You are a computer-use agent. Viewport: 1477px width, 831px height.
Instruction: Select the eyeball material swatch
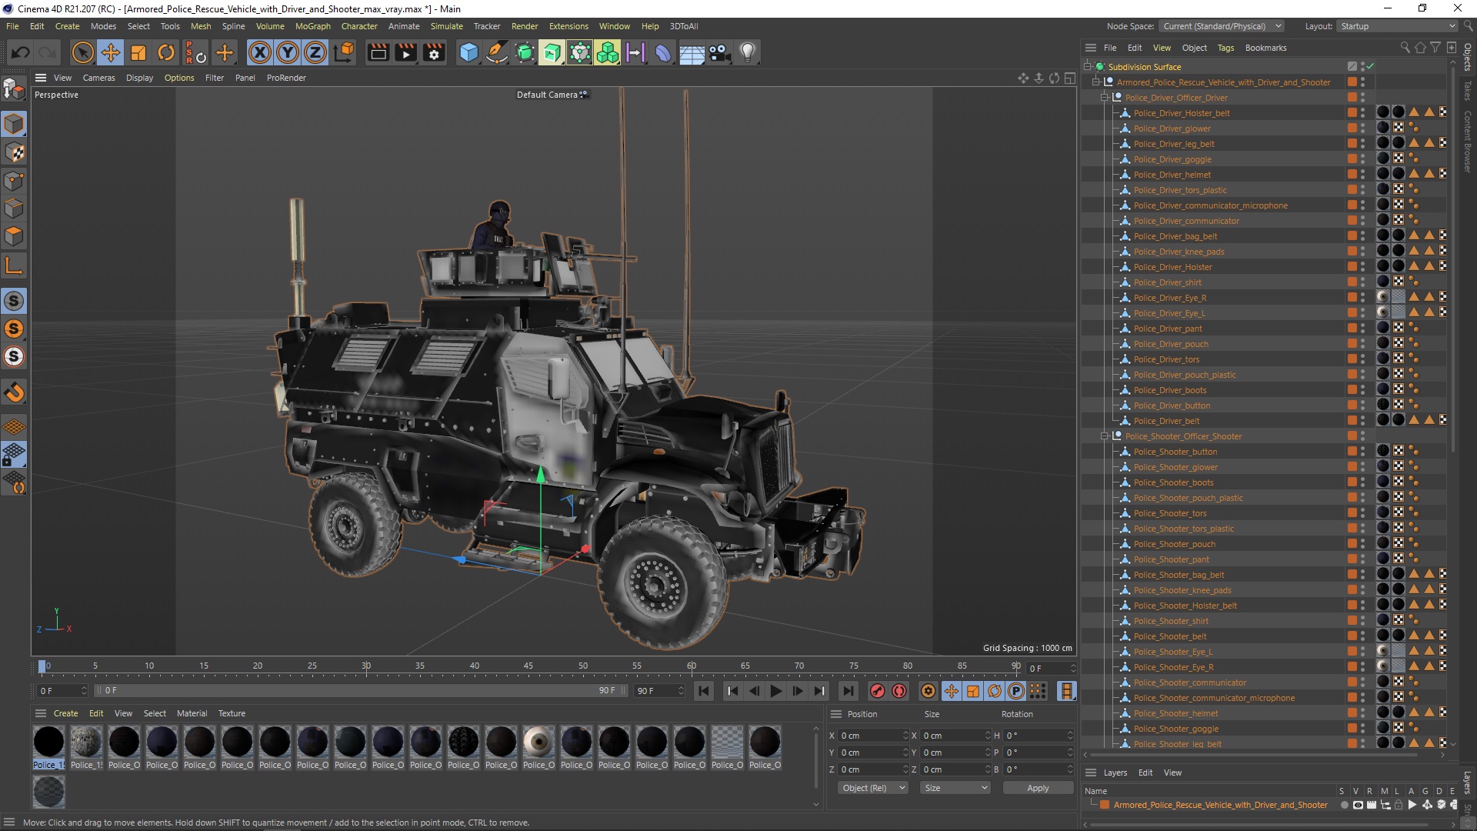tap(538, 742)
